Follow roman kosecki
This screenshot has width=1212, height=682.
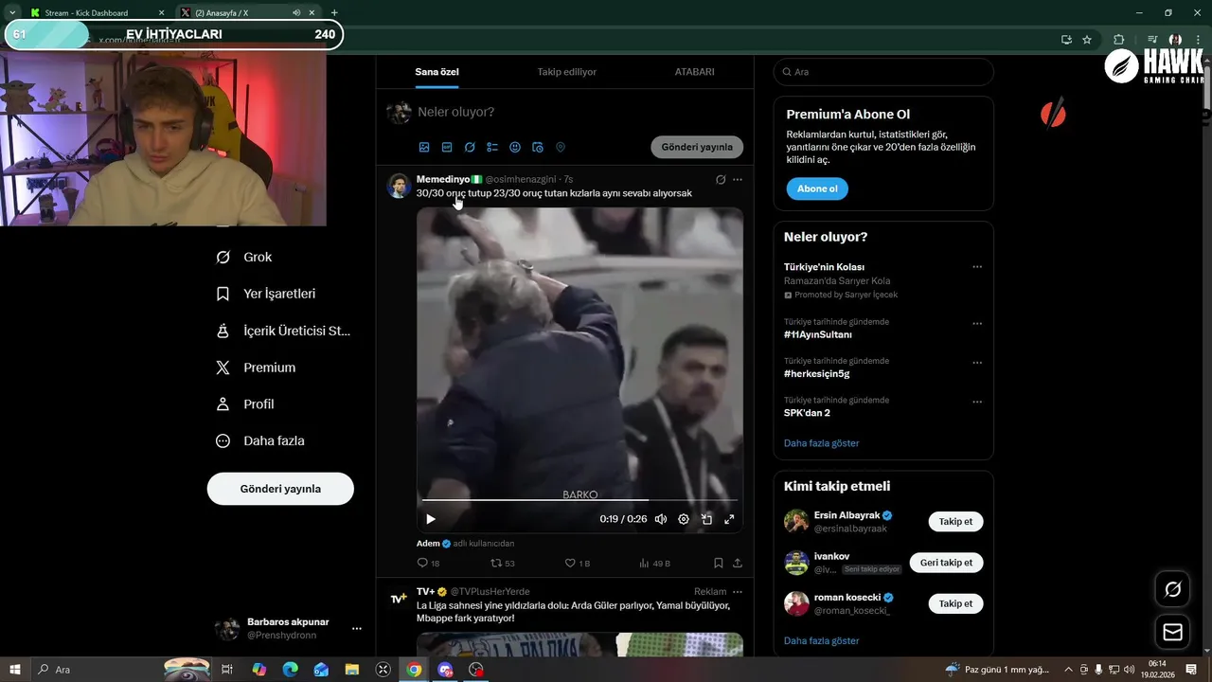(x=955, y=603)
